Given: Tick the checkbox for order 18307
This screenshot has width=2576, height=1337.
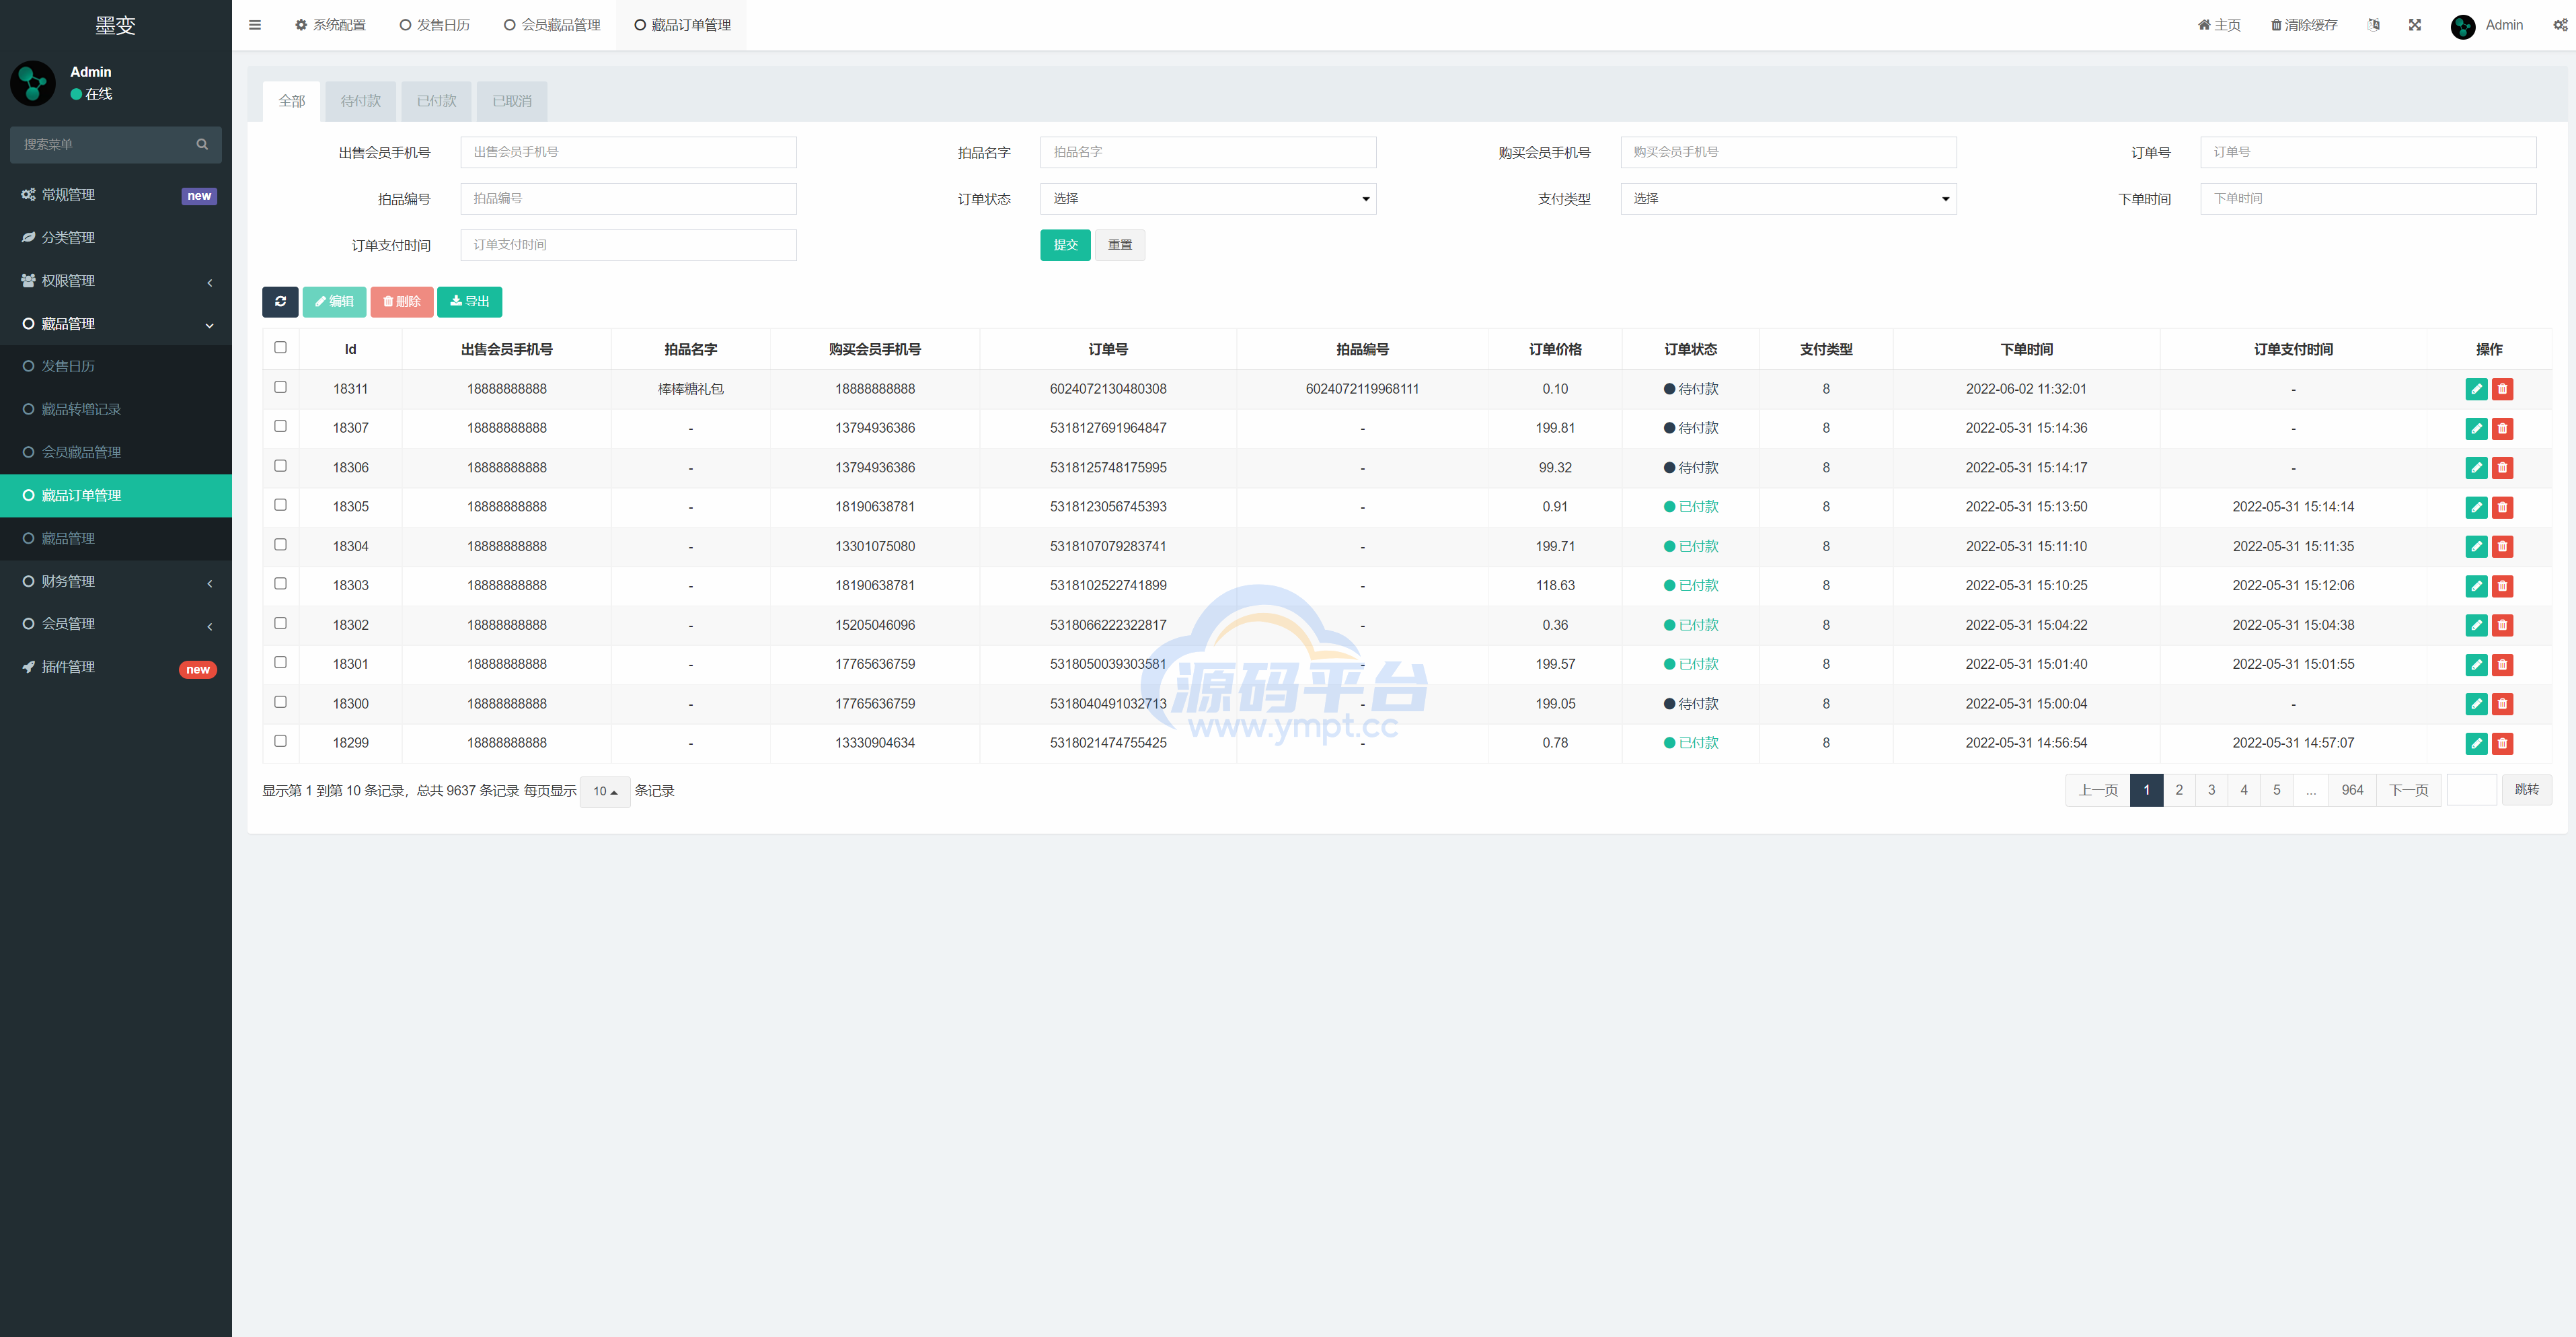Looking at the screenshot, I should click(x=280, y=427).
